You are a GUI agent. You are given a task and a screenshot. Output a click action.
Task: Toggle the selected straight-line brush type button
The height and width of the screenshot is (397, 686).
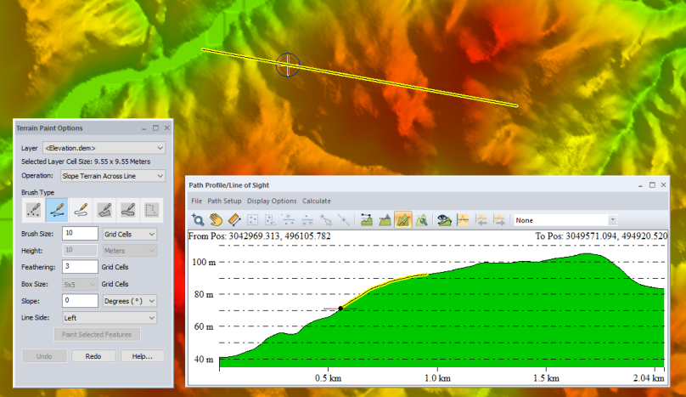pyautogui.click(x=58, y=208)
